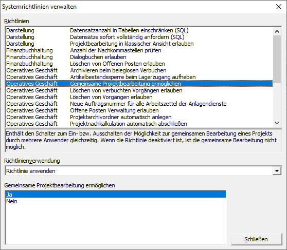The width and height of the screenshot is (287, 250).
Task: Select Ja option in the list
Action: tap(116, 195)
